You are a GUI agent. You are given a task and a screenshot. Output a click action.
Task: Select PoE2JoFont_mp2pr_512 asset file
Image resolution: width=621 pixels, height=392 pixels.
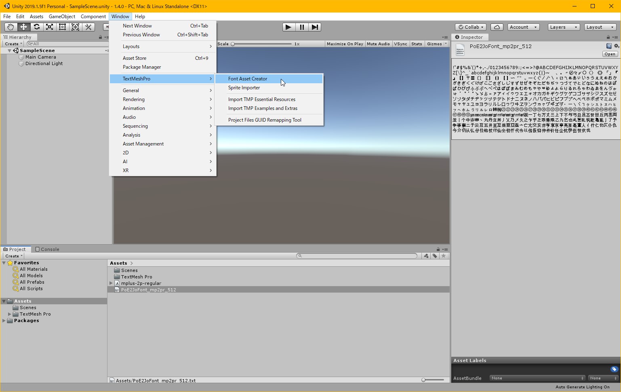pyautogui.click(x=278, y=290)
